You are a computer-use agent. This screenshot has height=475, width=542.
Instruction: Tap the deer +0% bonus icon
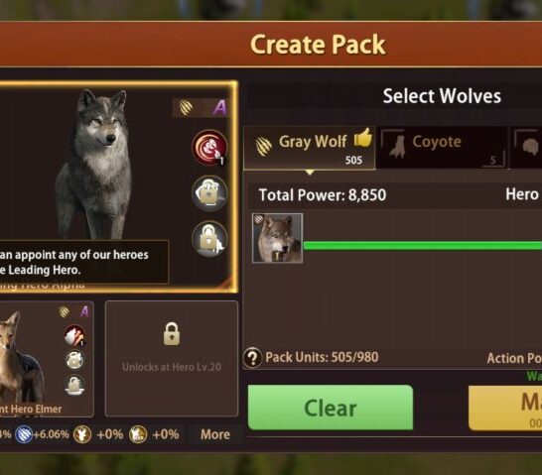click(x=82, y=434)
